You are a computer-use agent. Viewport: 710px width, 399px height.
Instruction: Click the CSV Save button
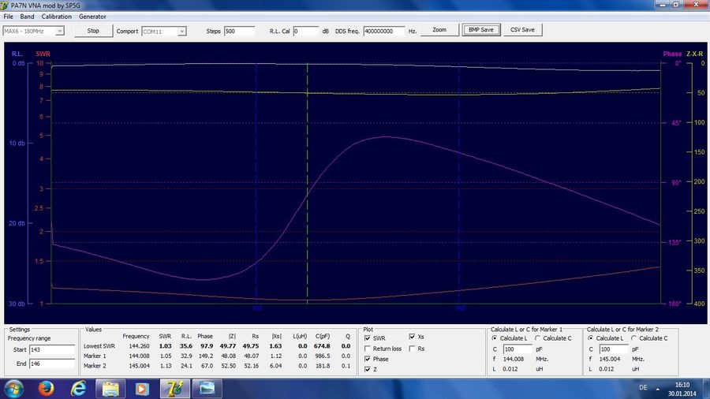(x=522, y=30)
